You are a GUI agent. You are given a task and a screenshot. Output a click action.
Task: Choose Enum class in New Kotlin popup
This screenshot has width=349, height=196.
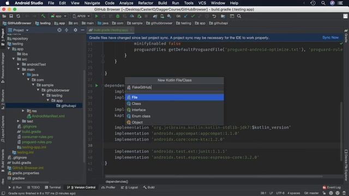tap(174, 116)
